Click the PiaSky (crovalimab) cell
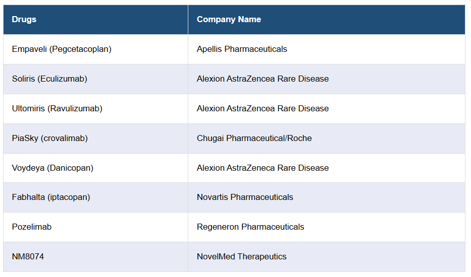Viewport: 471px width, 277px height. click(50, 138)
